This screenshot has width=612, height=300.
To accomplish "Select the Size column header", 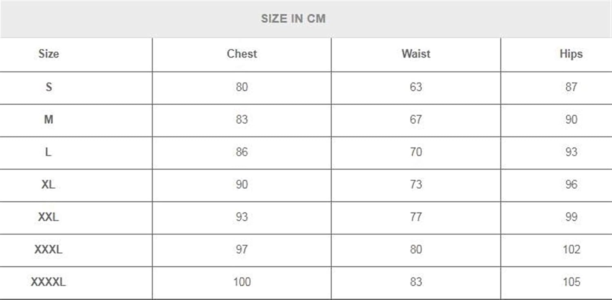I will point(49,54).
